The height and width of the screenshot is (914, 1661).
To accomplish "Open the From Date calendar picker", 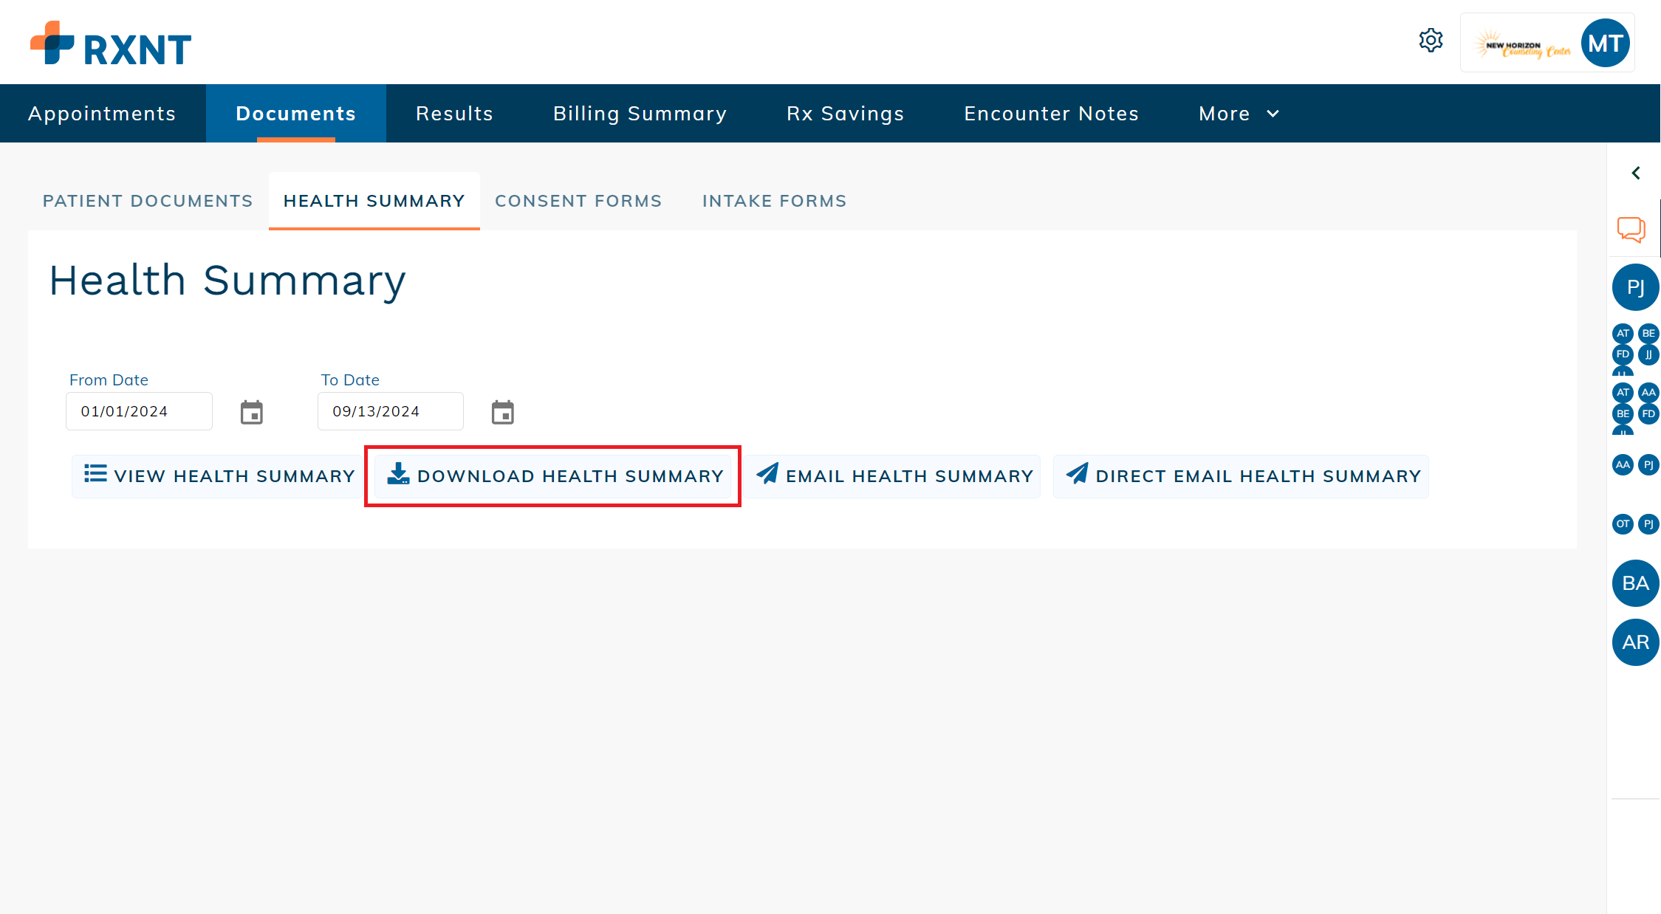I will pyautogui.click(x=252, y=412).
